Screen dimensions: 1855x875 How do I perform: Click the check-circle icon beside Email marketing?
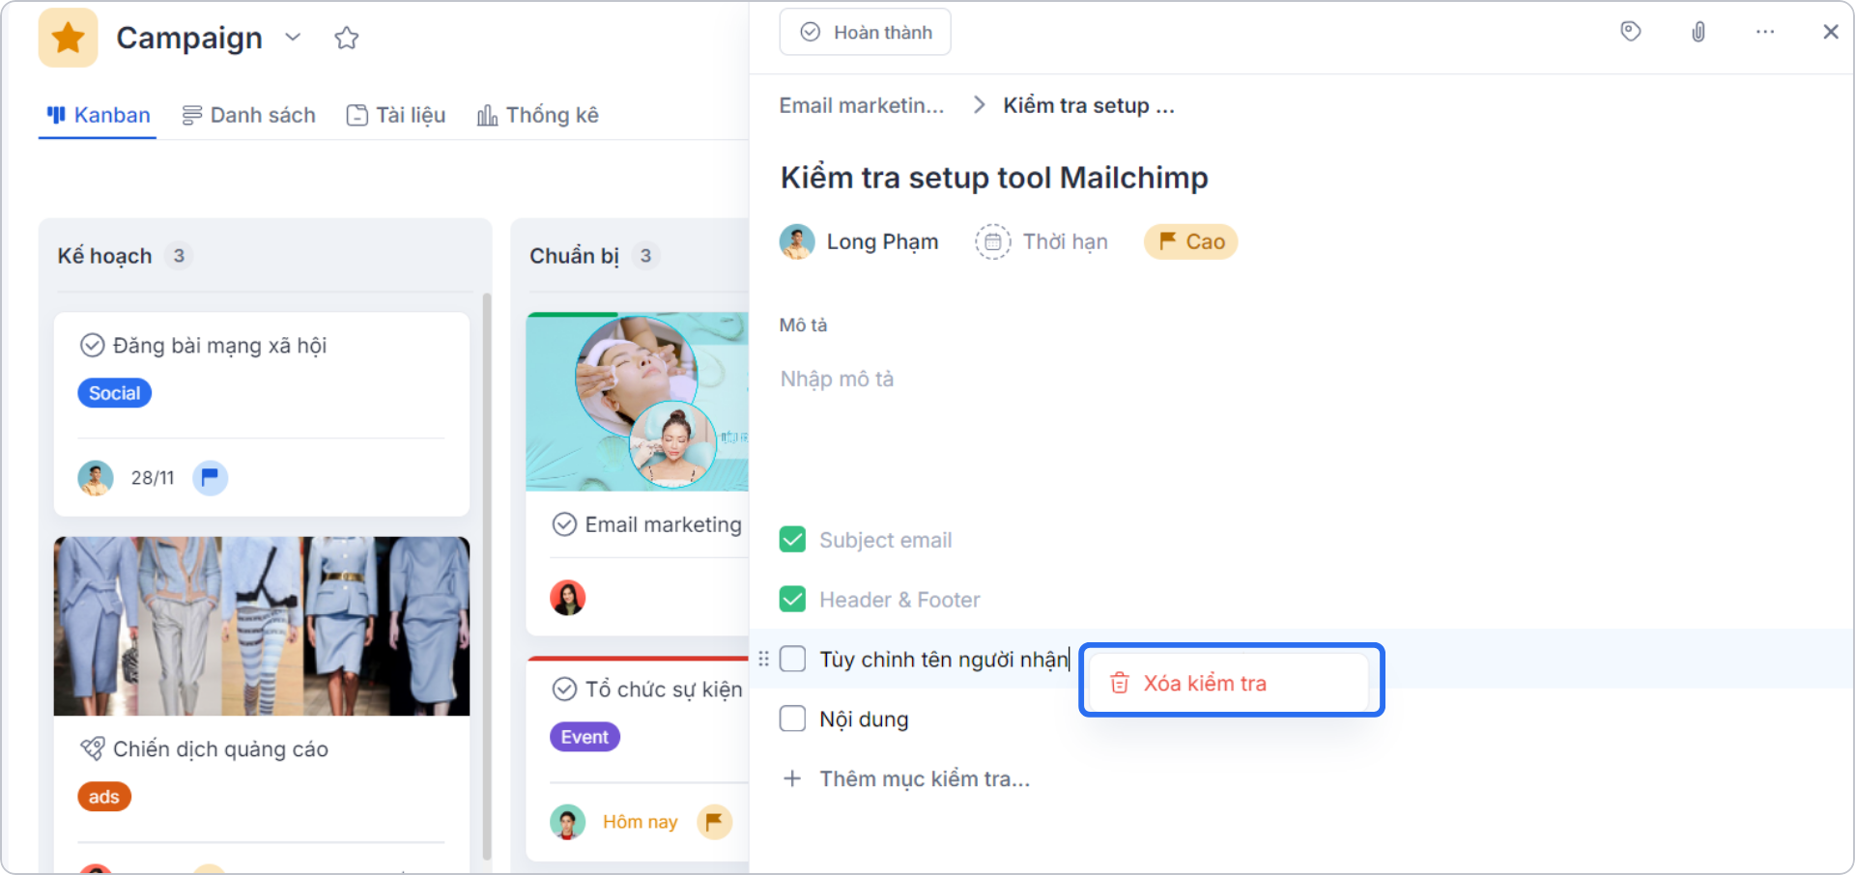[x=564, y=523]
